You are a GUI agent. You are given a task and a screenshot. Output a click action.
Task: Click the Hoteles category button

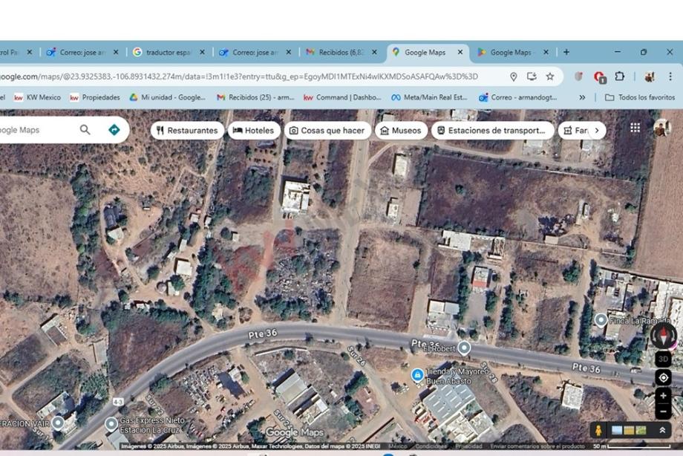click(254, 129)
